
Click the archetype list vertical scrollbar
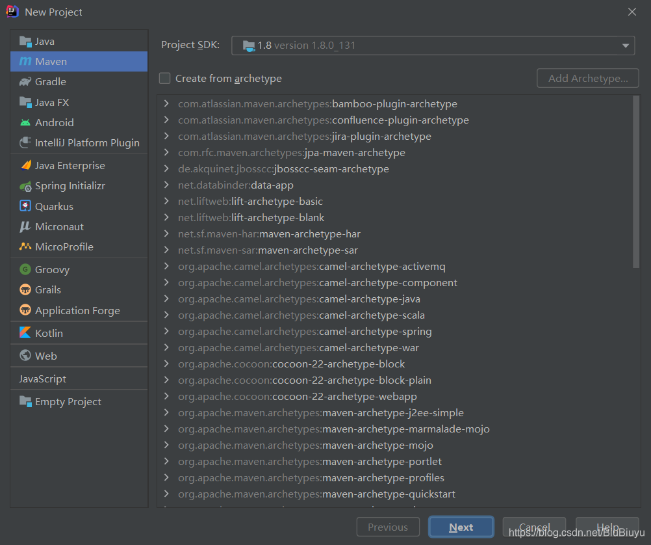click(636, 182)
